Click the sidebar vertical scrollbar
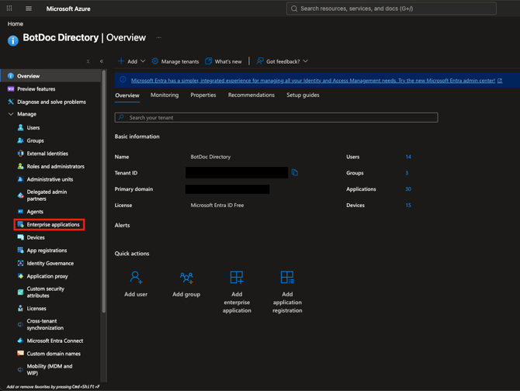This screenshot has height=391, width=520. pyautogui.click(x=104, y=191)
